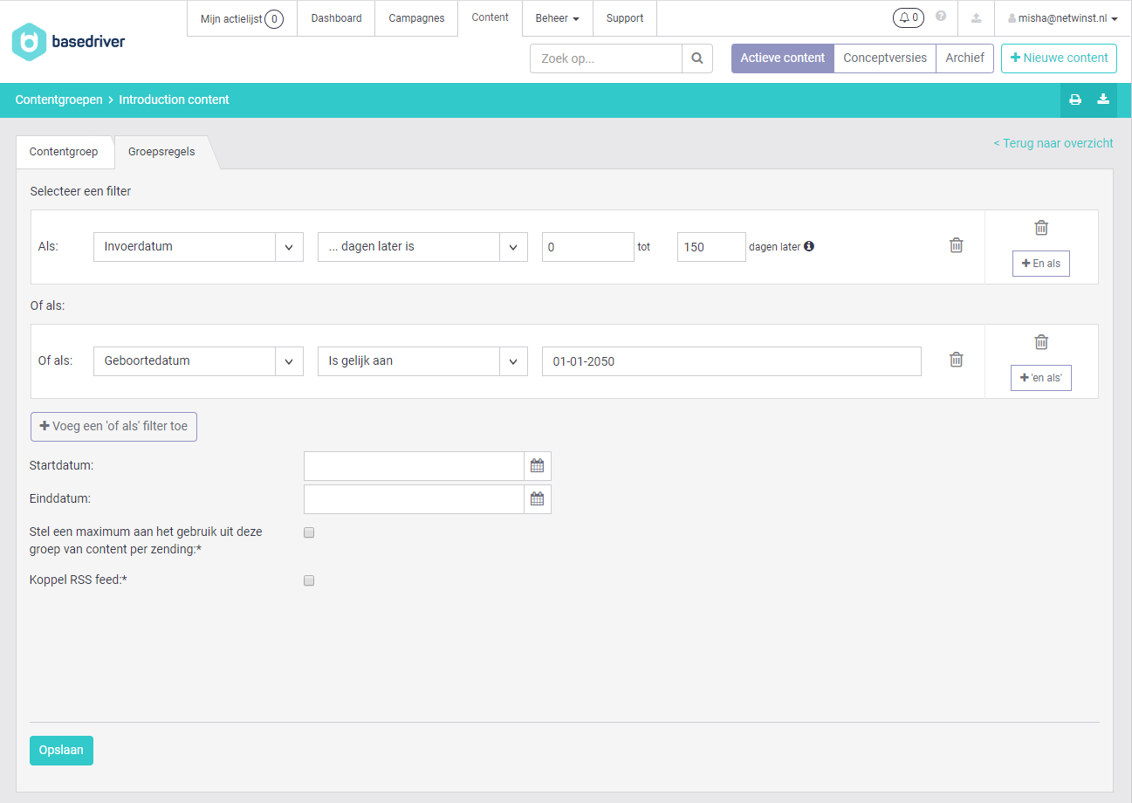The height and width of the screenshot is (803, 1132).
Task: Open the Campagnes menu item
Action: point(416,18)
